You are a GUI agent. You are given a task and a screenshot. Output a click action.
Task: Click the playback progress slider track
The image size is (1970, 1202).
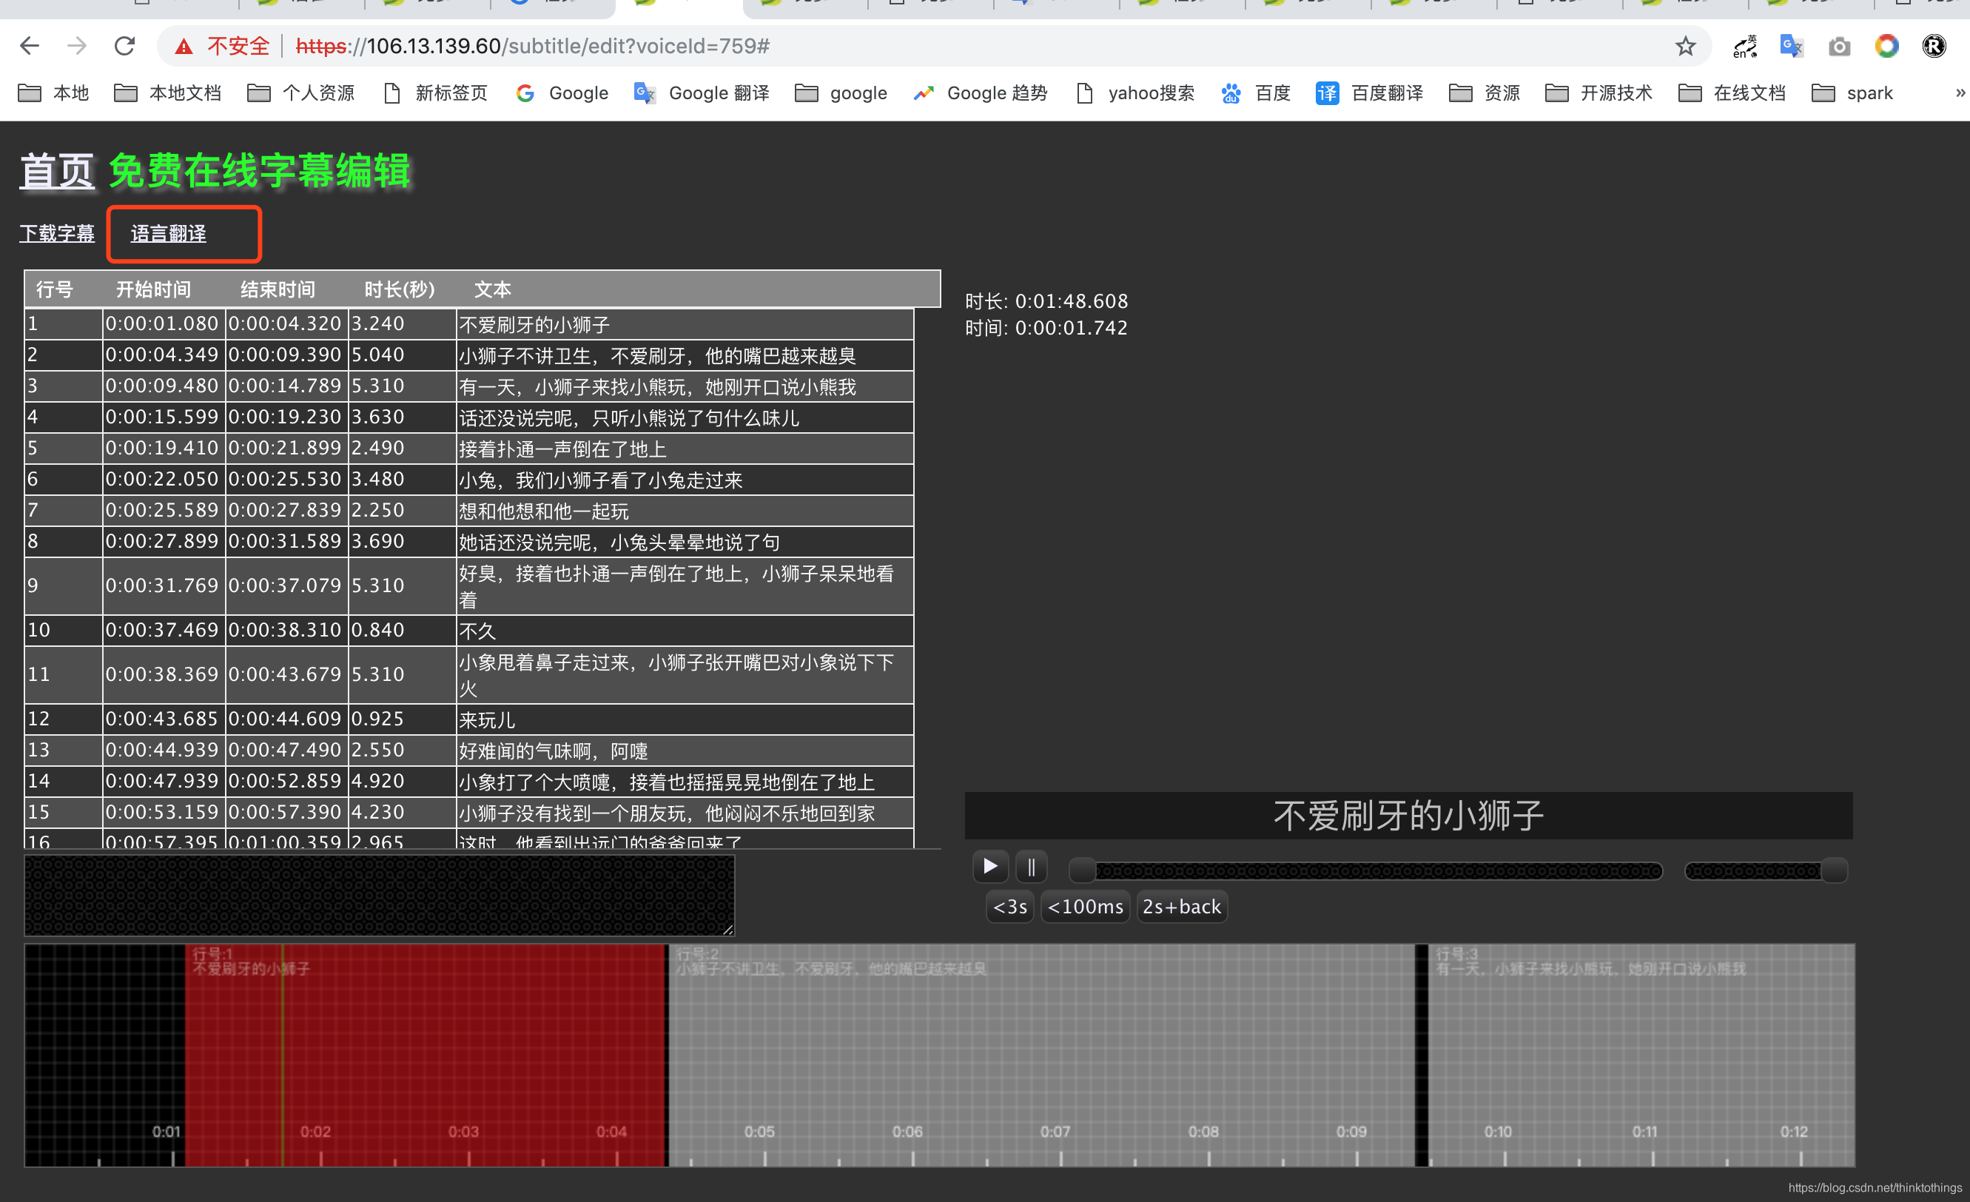[x=1367, y=870]
